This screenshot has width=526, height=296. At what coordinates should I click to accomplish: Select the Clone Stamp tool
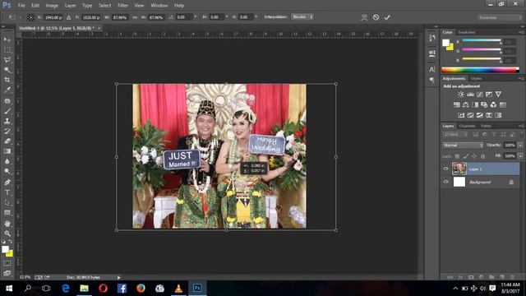tap(7, 121)
